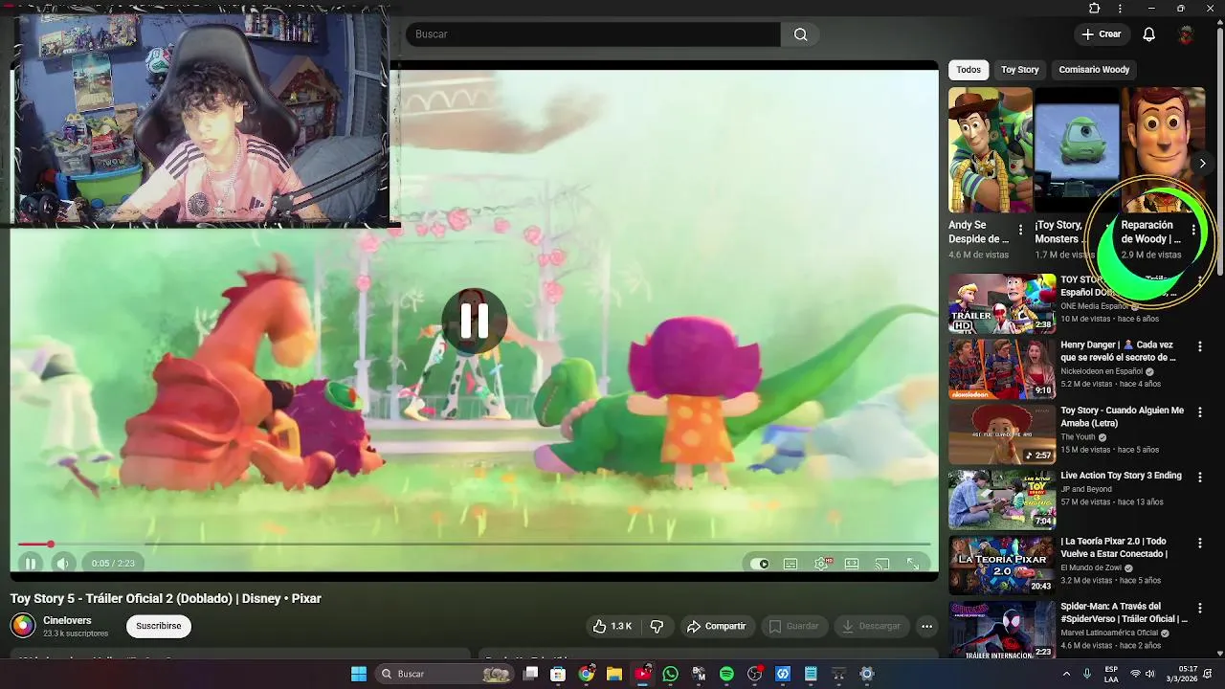Screen dimensions: 1225x689
Task: Mute the video volume
Action: [62, 564]
